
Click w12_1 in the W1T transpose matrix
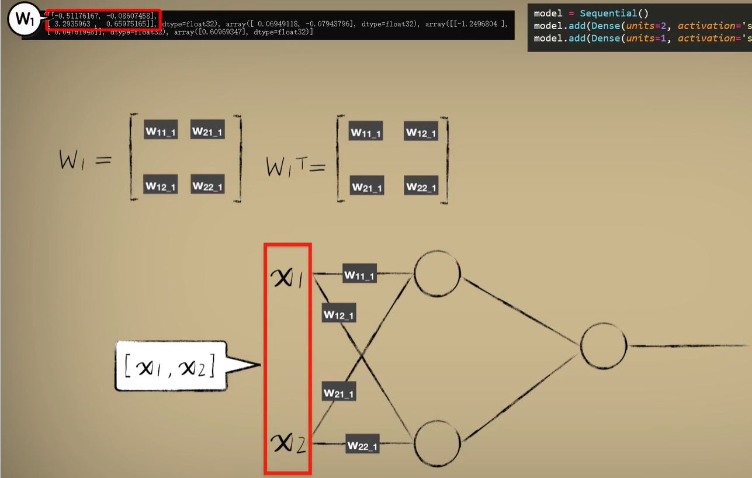coord(421,132)
